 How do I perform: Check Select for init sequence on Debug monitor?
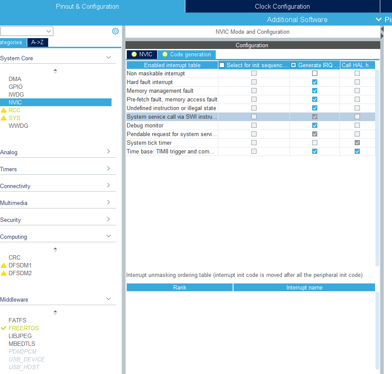tap(254, 125)
